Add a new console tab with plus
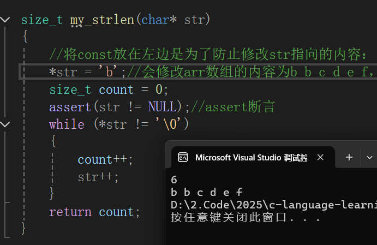Image resolution: width=377 pixels, height=245 pixels. pyautogui.click(x=349, y=158)
